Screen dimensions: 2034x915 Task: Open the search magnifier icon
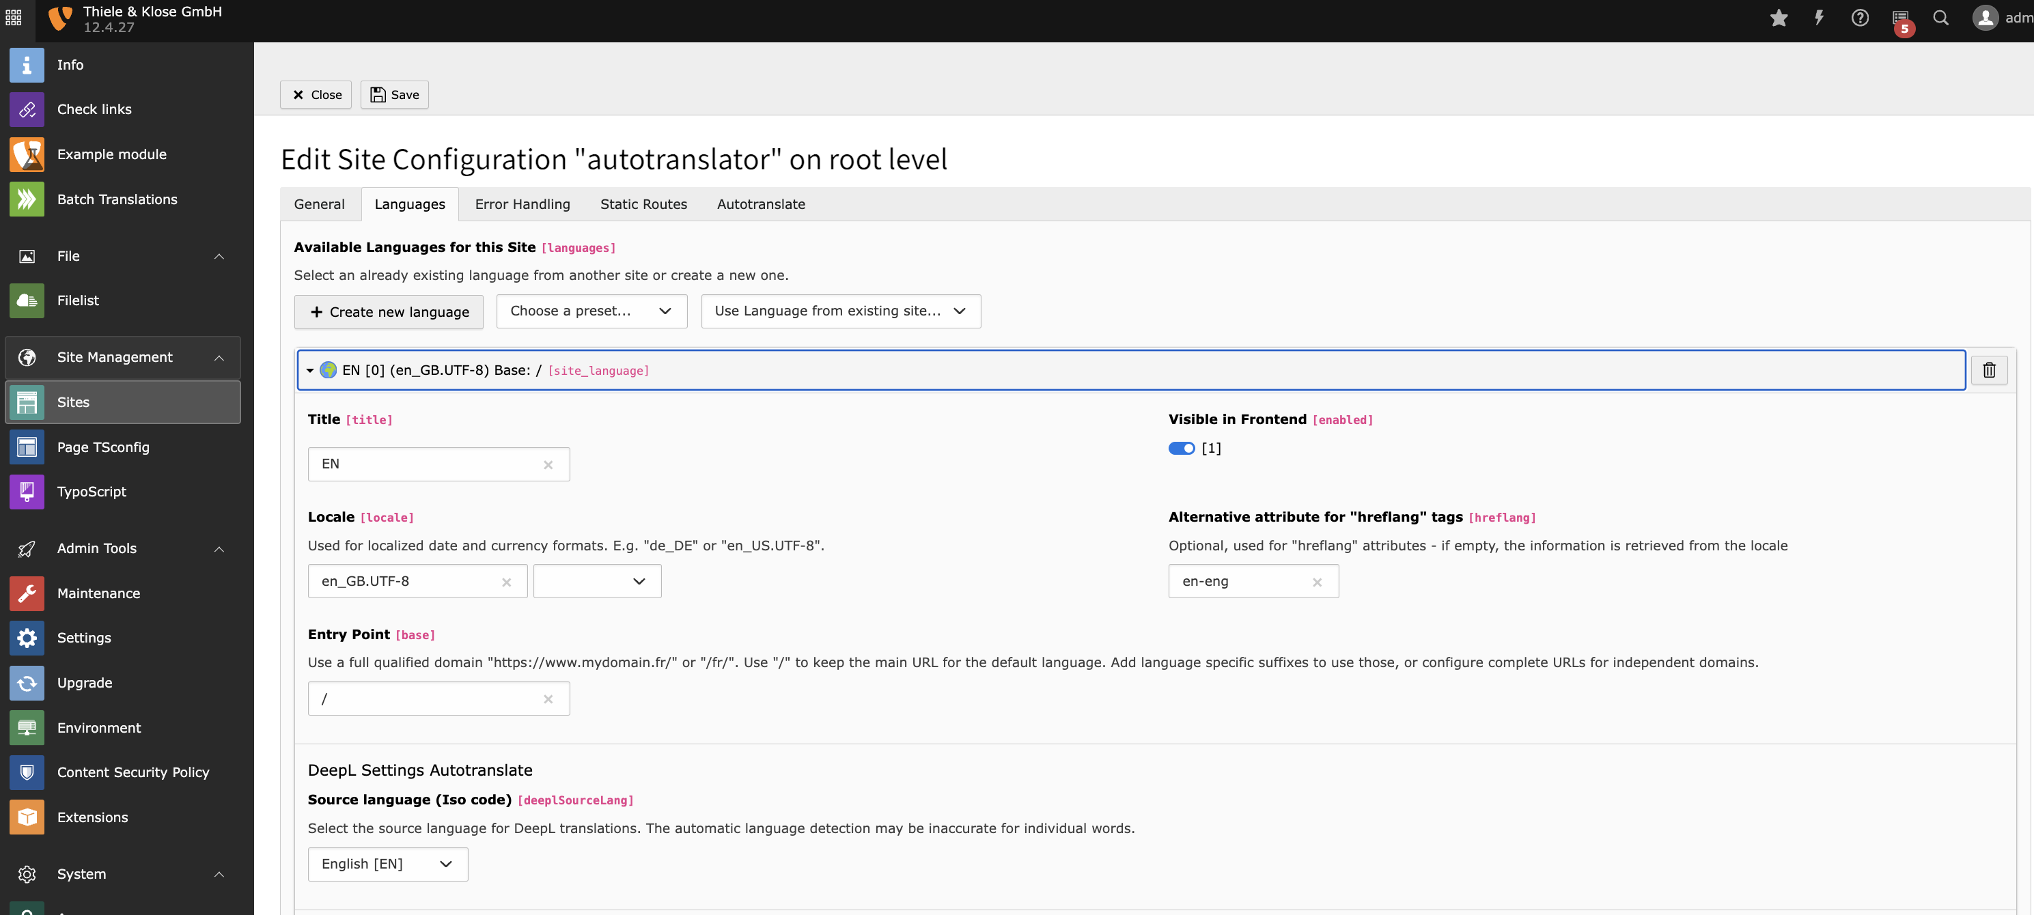pyautogui.click(x=1941, y=18)
